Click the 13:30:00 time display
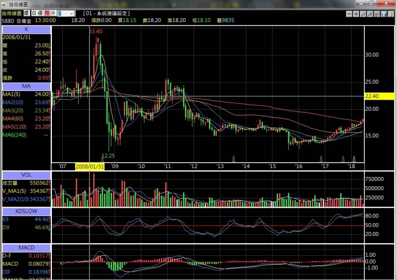The width and height of the screenshot is (397, 280). [x=45, y=20]
